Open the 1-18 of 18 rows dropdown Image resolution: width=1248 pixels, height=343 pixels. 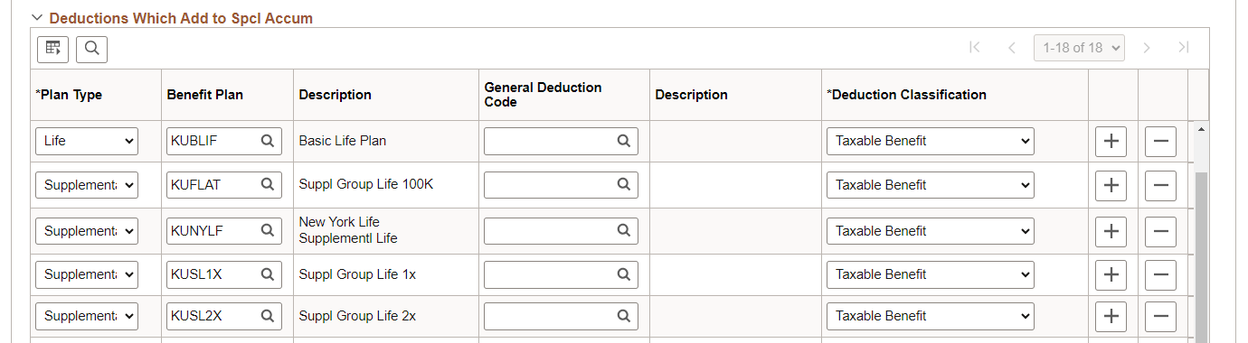tap(1079, 48)
